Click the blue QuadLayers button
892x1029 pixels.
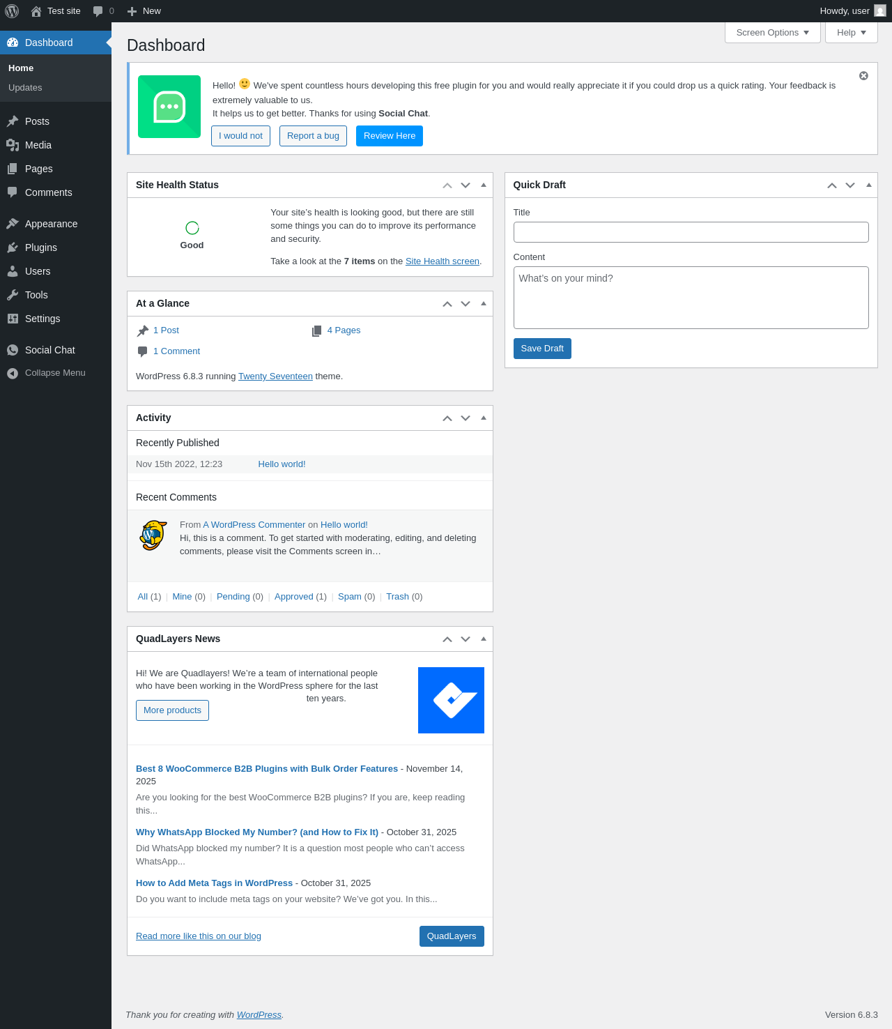(452, 936)
